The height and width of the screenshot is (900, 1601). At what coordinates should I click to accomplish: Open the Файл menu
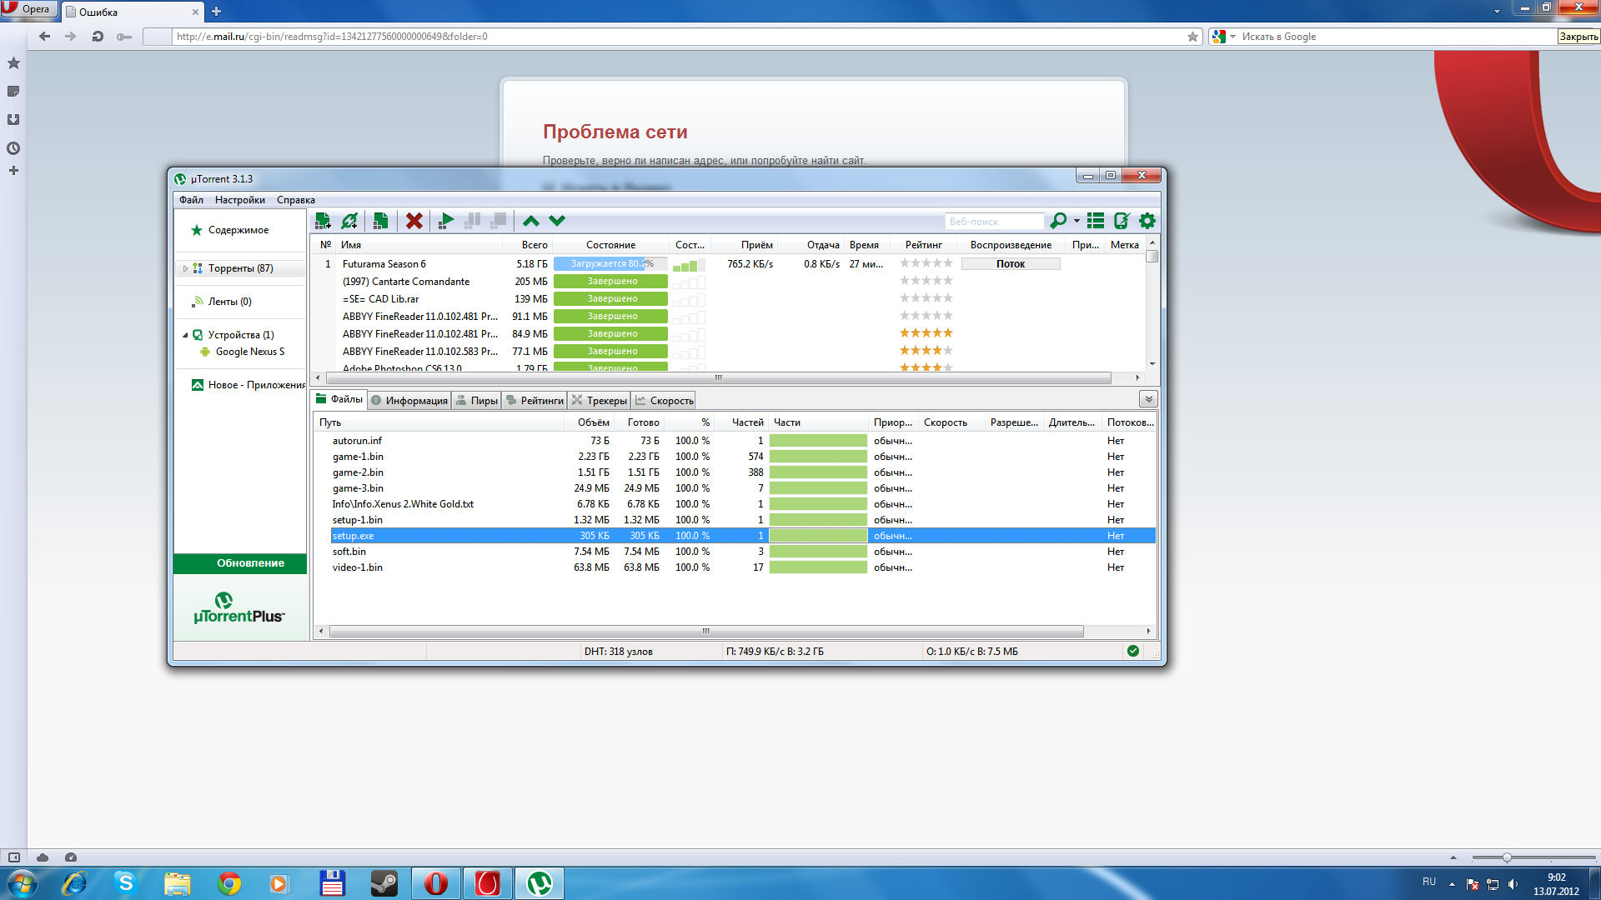point(191,200)
